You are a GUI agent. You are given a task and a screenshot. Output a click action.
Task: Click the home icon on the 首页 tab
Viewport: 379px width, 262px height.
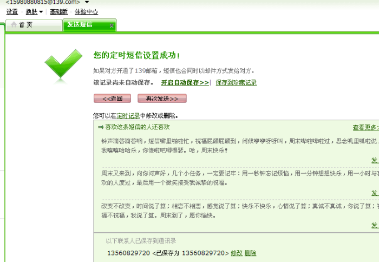(14, 25)
